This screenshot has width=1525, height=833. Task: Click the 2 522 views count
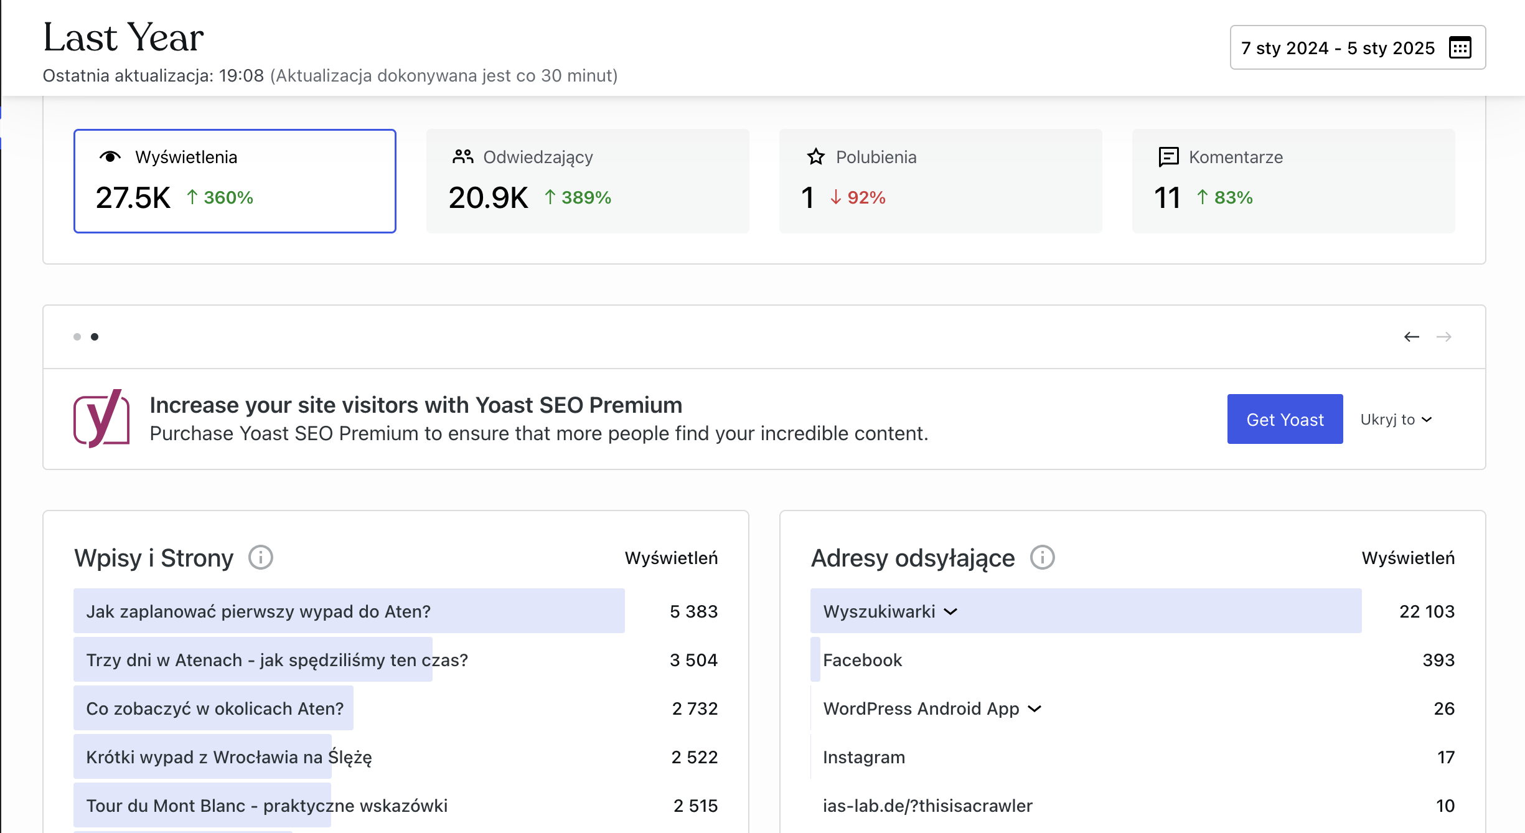tap(695, 757)
